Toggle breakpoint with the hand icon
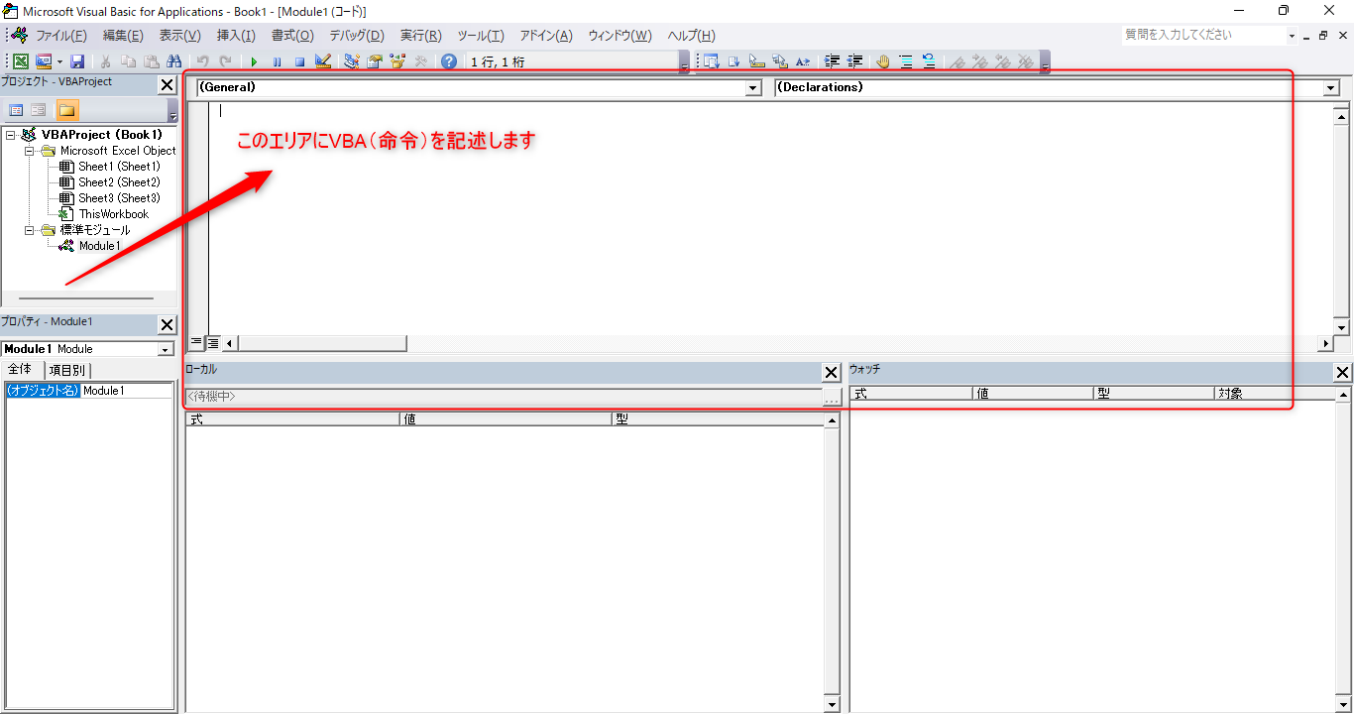1354x714 pixels. click(882, 61)
